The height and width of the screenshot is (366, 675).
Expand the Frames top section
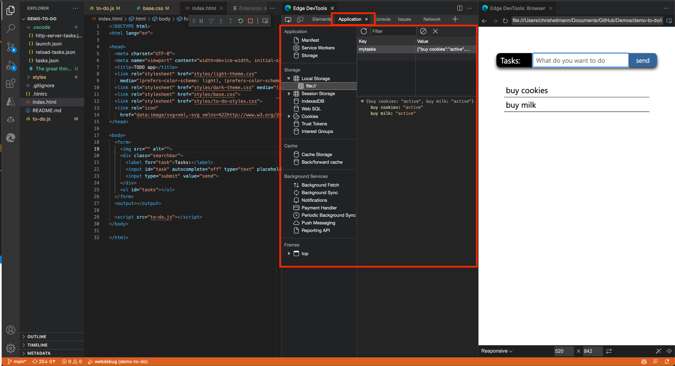point(289,253)
